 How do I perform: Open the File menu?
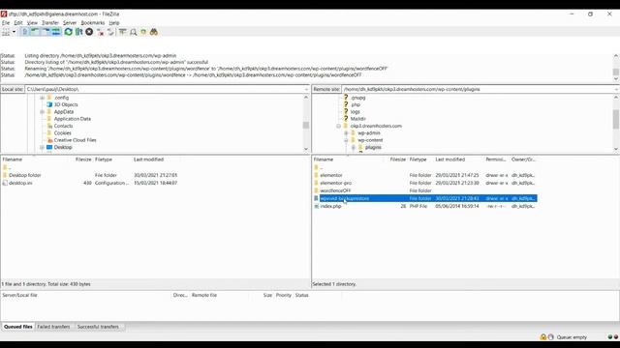pos(6,23)
